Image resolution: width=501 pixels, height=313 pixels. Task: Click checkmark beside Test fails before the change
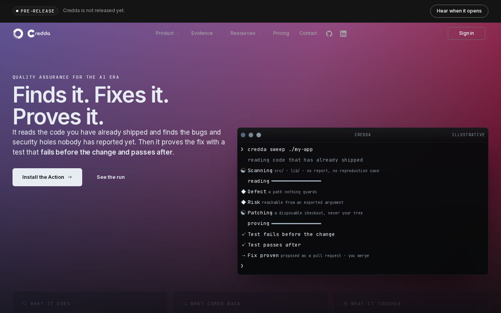tap(243, 234)
